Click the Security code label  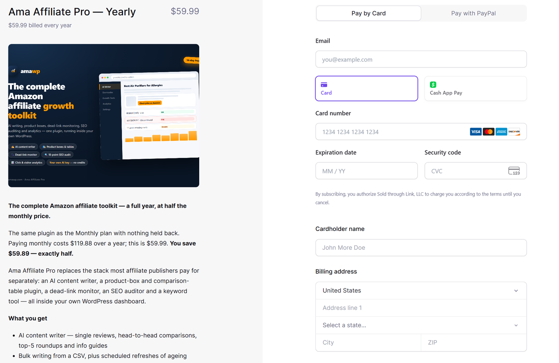443,152
